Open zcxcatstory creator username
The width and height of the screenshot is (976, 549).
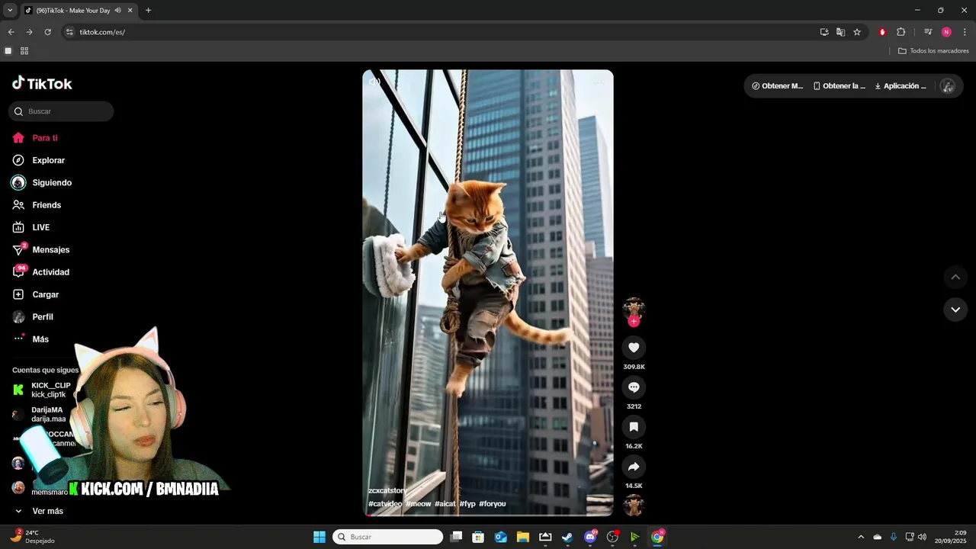tap(388, 490)
